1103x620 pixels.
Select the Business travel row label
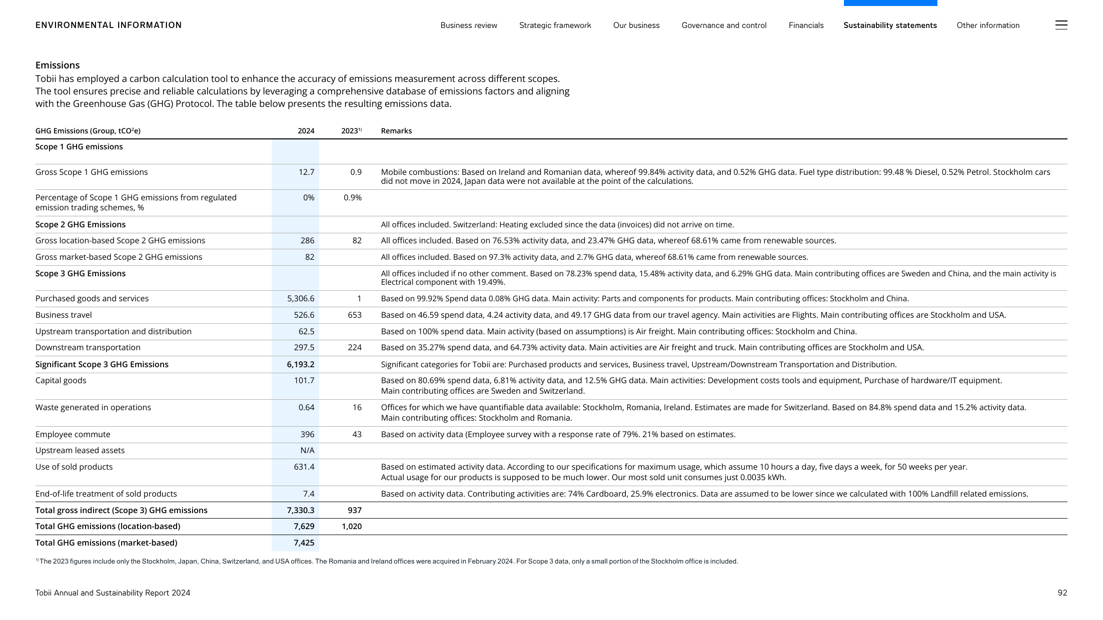coord(64,315)
